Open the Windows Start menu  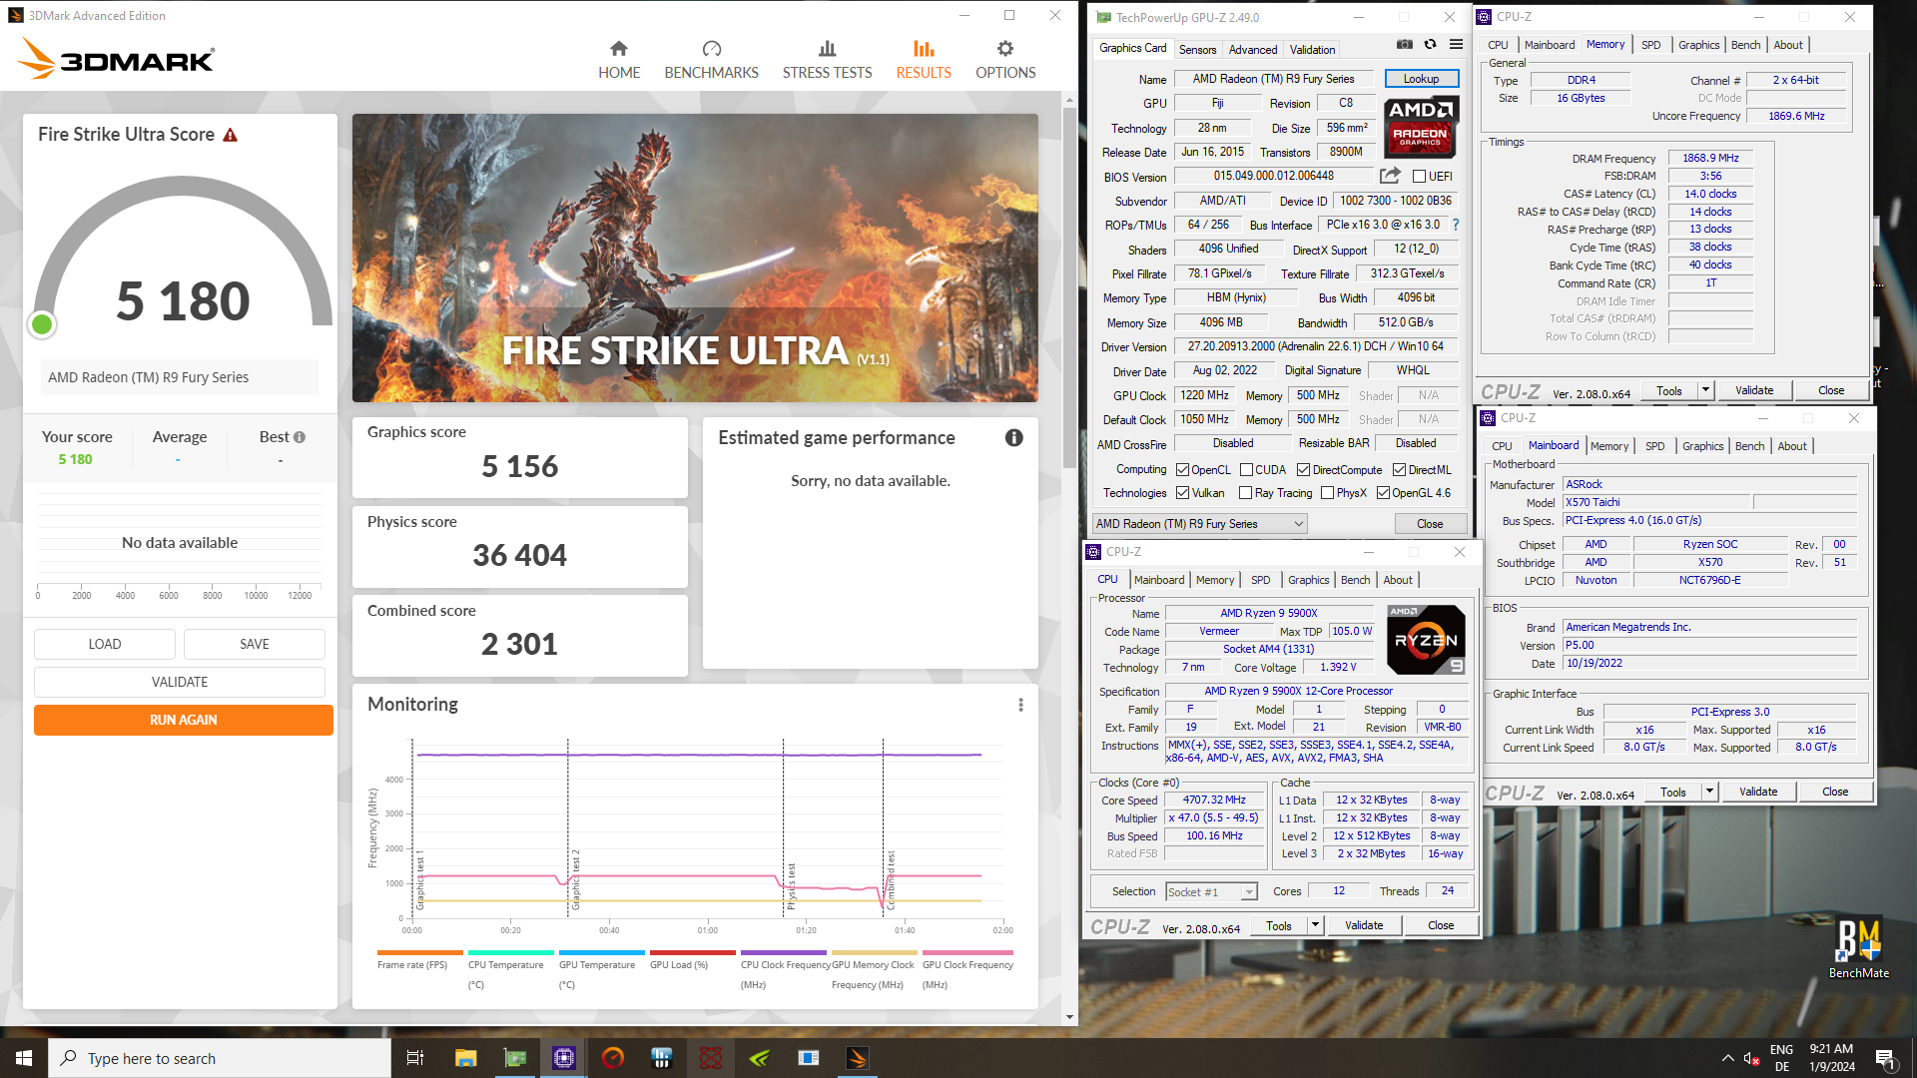24,1058
